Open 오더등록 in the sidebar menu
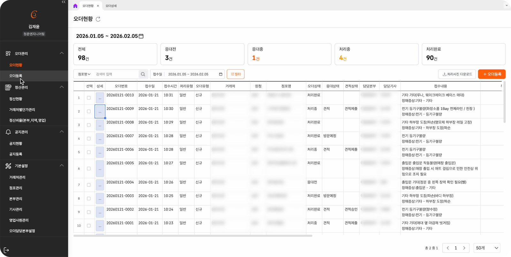The width and height of the screenshot is (511, 257). click(16, 76)
